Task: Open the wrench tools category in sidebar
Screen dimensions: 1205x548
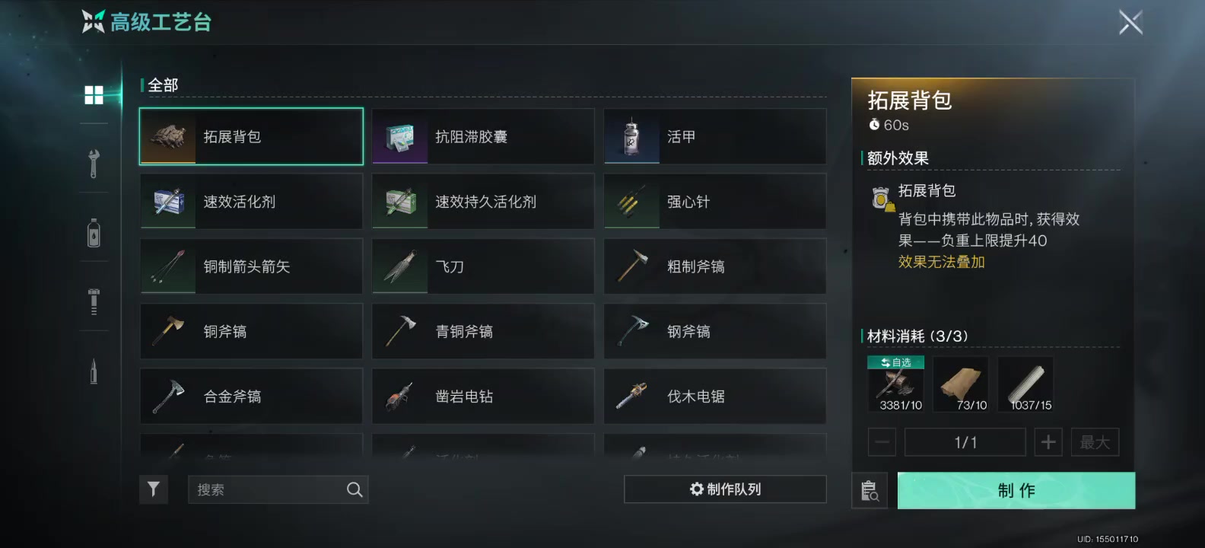Action: click(x=94, y=164)
